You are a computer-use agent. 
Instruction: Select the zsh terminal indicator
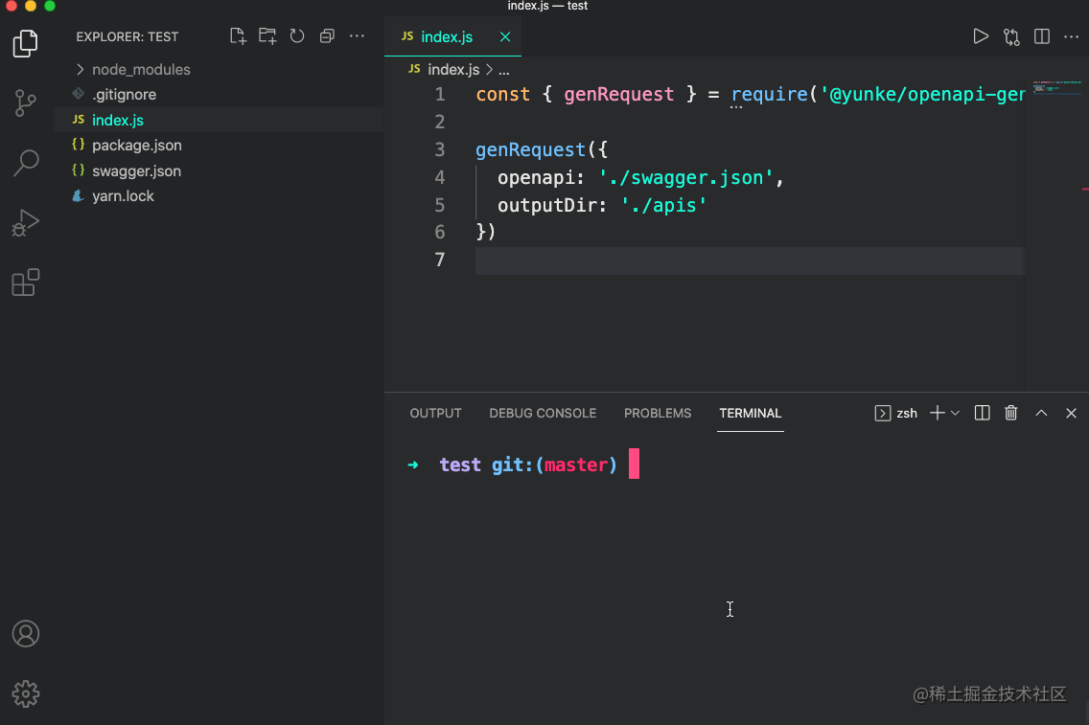point(896,414)
